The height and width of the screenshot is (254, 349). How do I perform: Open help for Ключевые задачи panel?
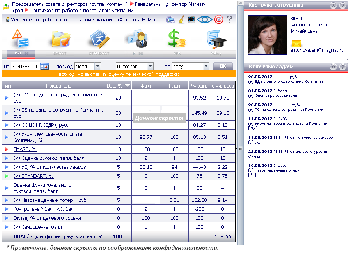[x=342, y=67]
